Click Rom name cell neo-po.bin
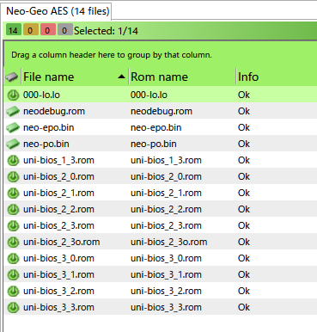 click(x=154, y=144)
